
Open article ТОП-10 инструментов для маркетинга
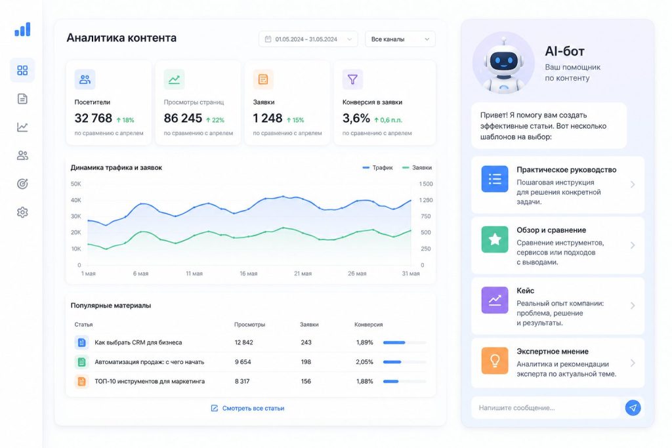pyautogui.click(x=150, y=381)
